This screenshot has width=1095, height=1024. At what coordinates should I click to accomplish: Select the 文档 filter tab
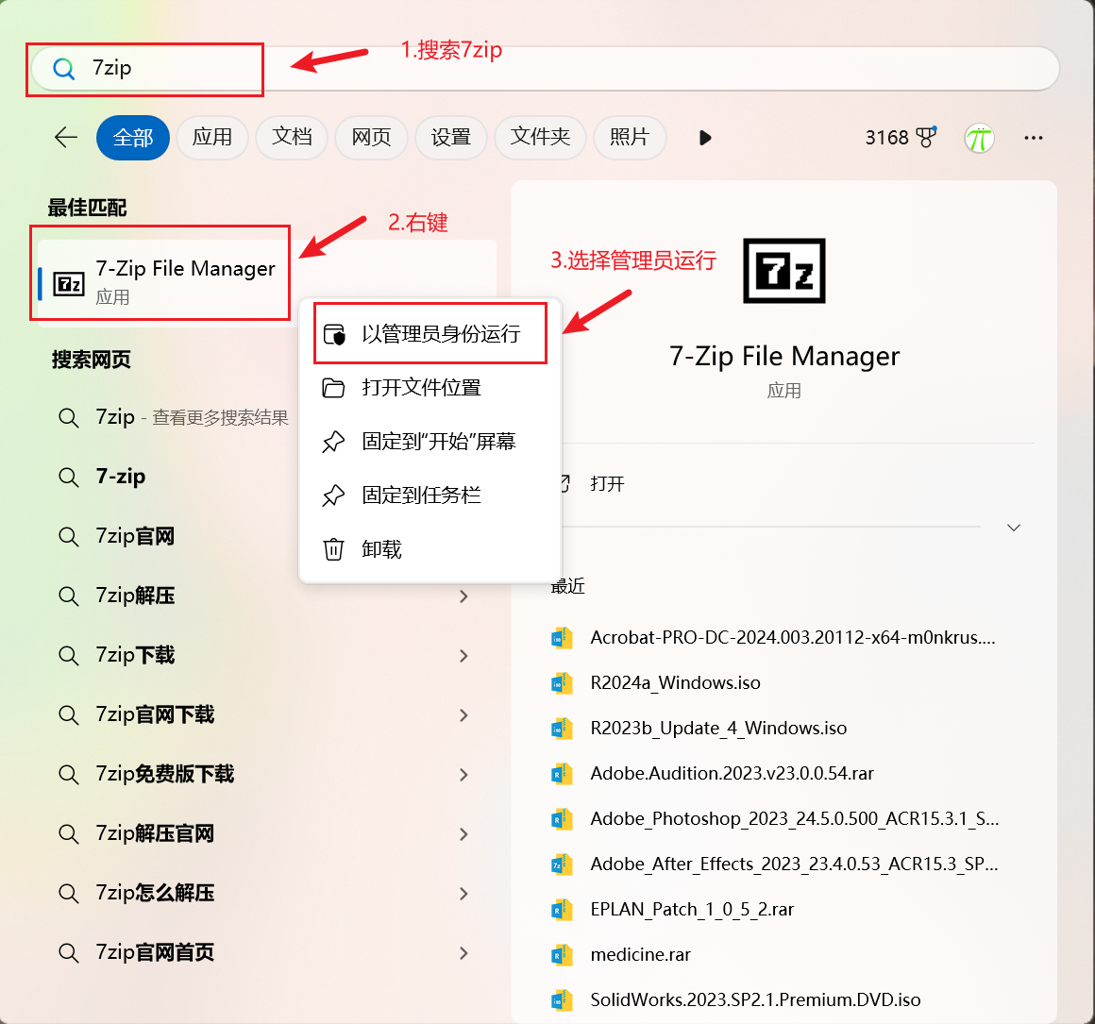tap(292, 138)
